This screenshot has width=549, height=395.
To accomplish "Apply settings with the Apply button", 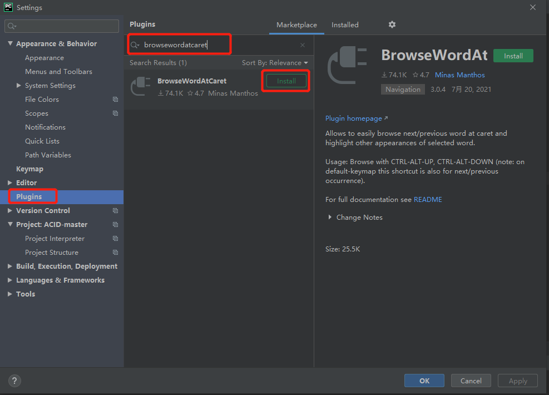I will coord(517,381).
